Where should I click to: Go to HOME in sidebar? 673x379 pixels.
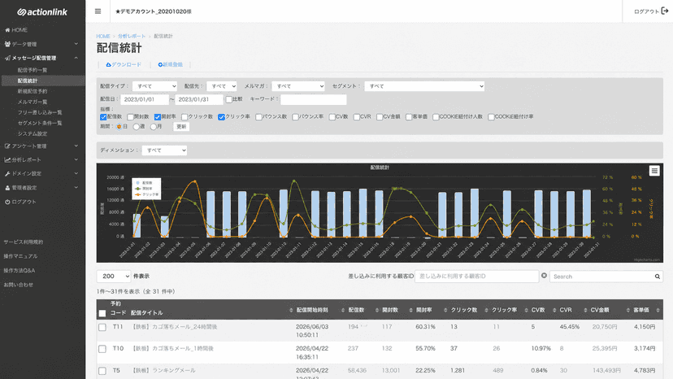pyautogui.click(x=16, y=30)
